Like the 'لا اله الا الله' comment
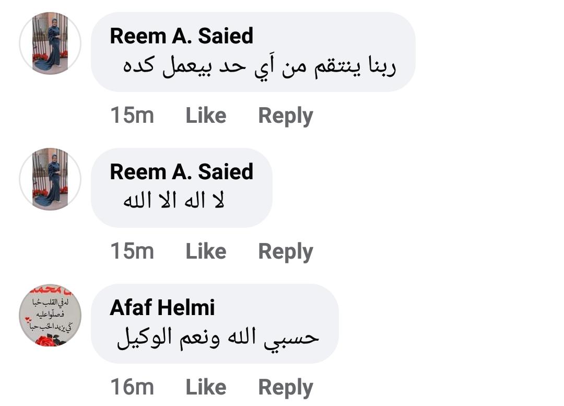Image resolution: width=564 pixels, height=406 pixels. 206,251
